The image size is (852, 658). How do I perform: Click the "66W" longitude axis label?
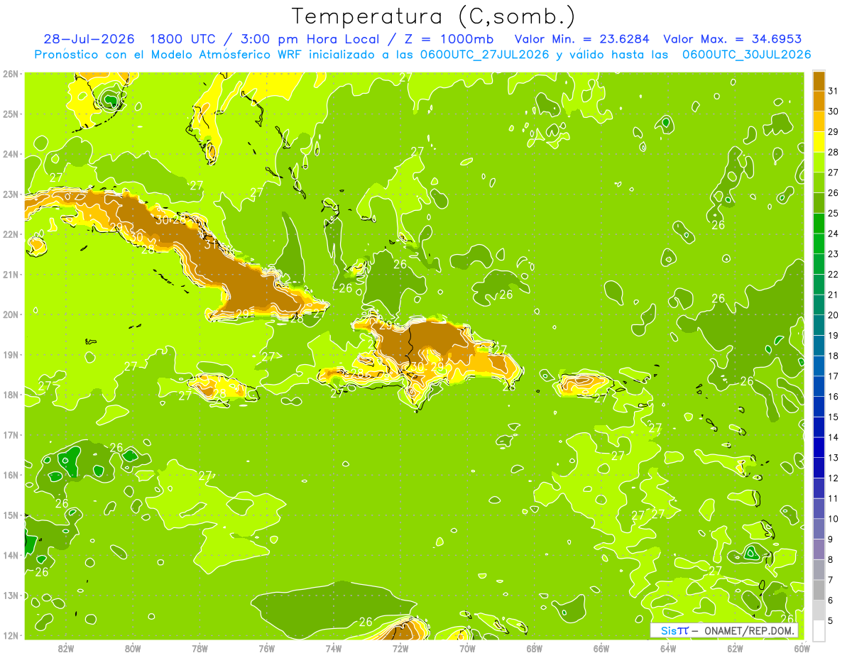pyautogui.click(x=601, y=648)
